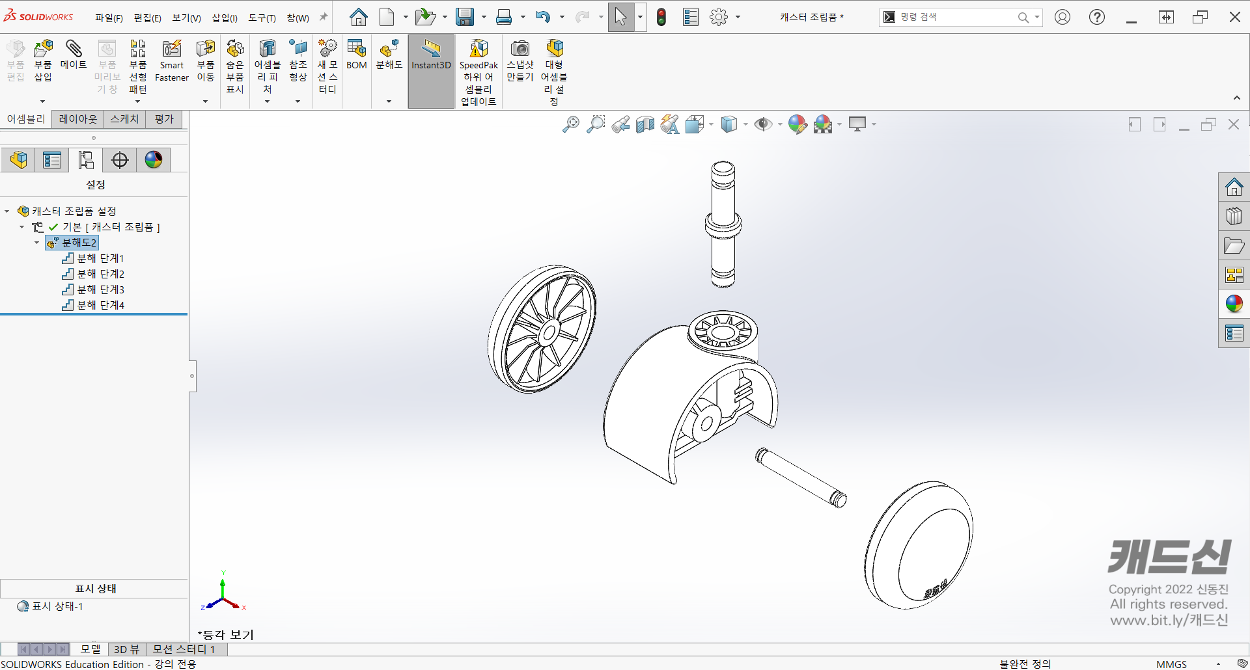This screenshot has width=1250, height=670.
Task: Open the 모션 스터디 1 bottom tab
Action: (184, 649)
